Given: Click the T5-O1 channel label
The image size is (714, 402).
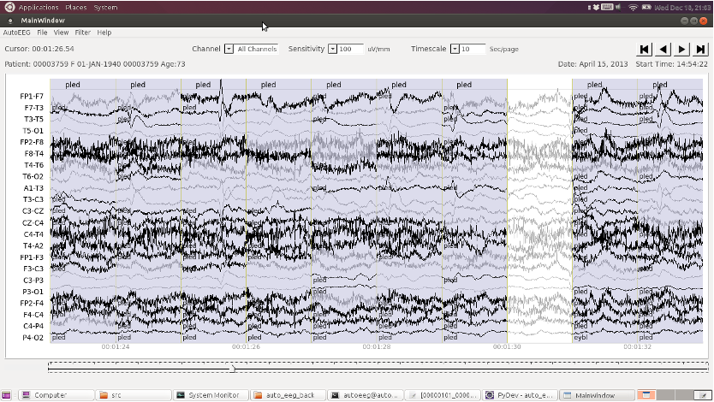Looking at the screenshot, I should click(x=33, y=131).
